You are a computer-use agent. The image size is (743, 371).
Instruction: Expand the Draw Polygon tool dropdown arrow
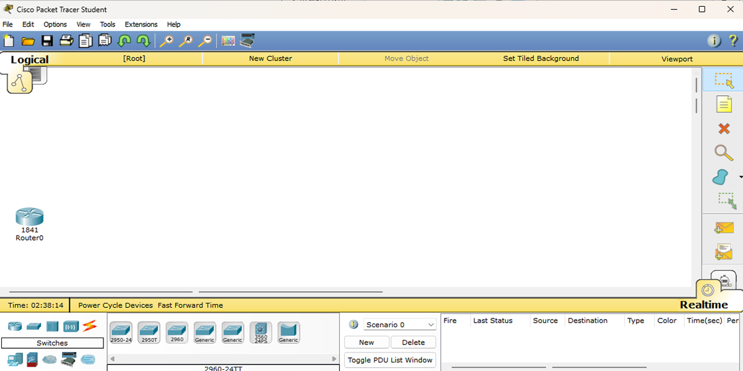point(741,177)
